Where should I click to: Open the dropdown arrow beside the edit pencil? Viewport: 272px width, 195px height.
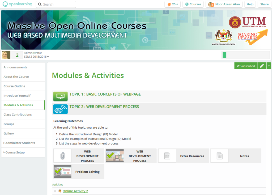click(x=269, y=66)
